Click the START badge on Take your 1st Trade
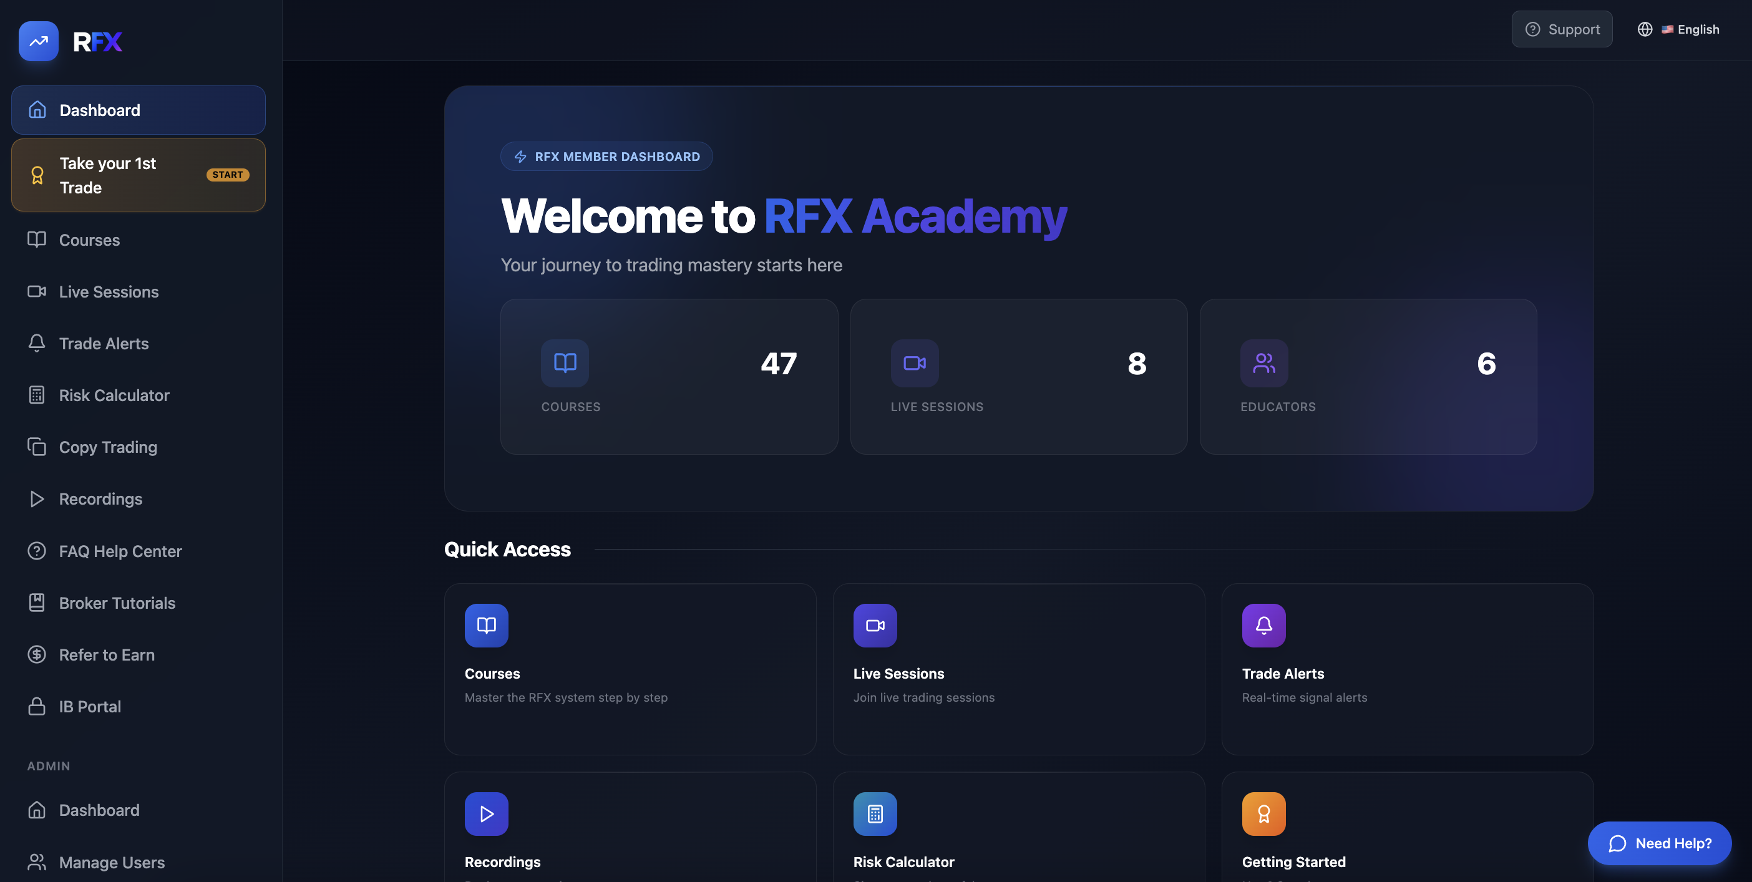Screen dimensions: 1752x882 [x=228, y=175]
